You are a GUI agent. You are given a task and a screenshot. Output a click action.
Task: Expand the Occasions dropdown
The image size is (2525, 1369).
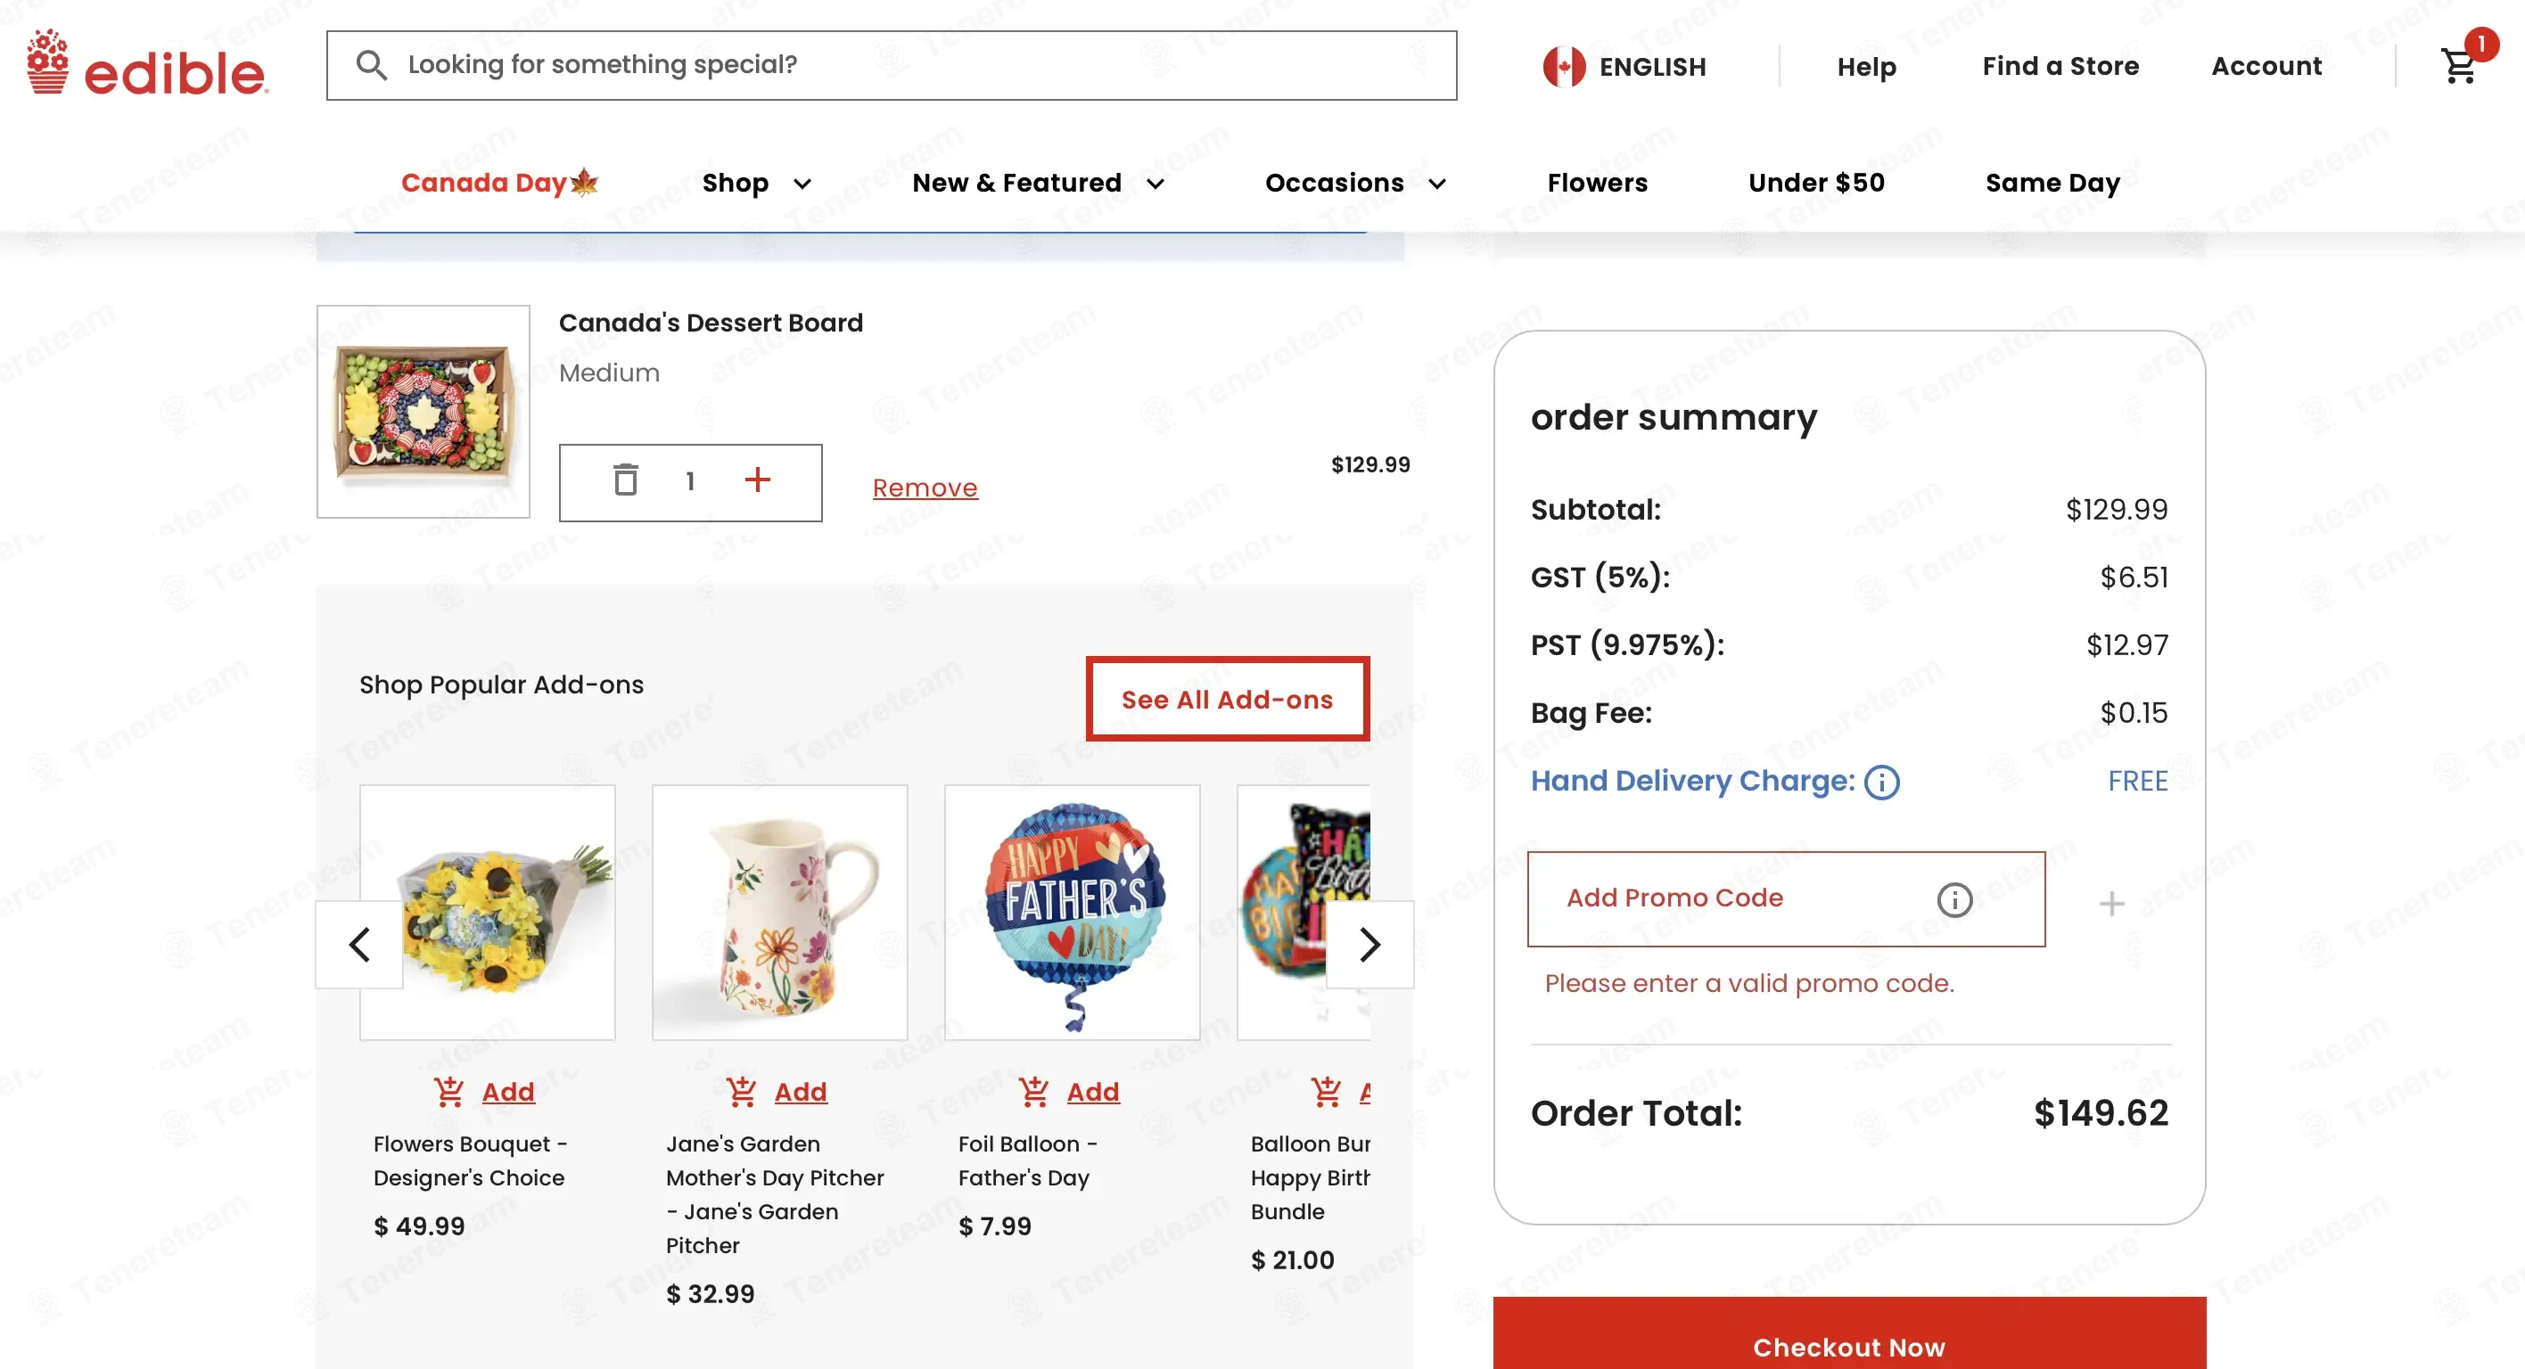(1354, 184)
